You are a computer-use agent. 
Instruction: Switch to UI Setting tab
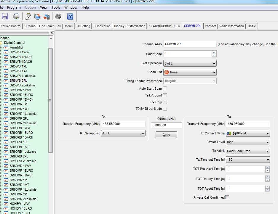pyautogui.click(x=83, y=26)
